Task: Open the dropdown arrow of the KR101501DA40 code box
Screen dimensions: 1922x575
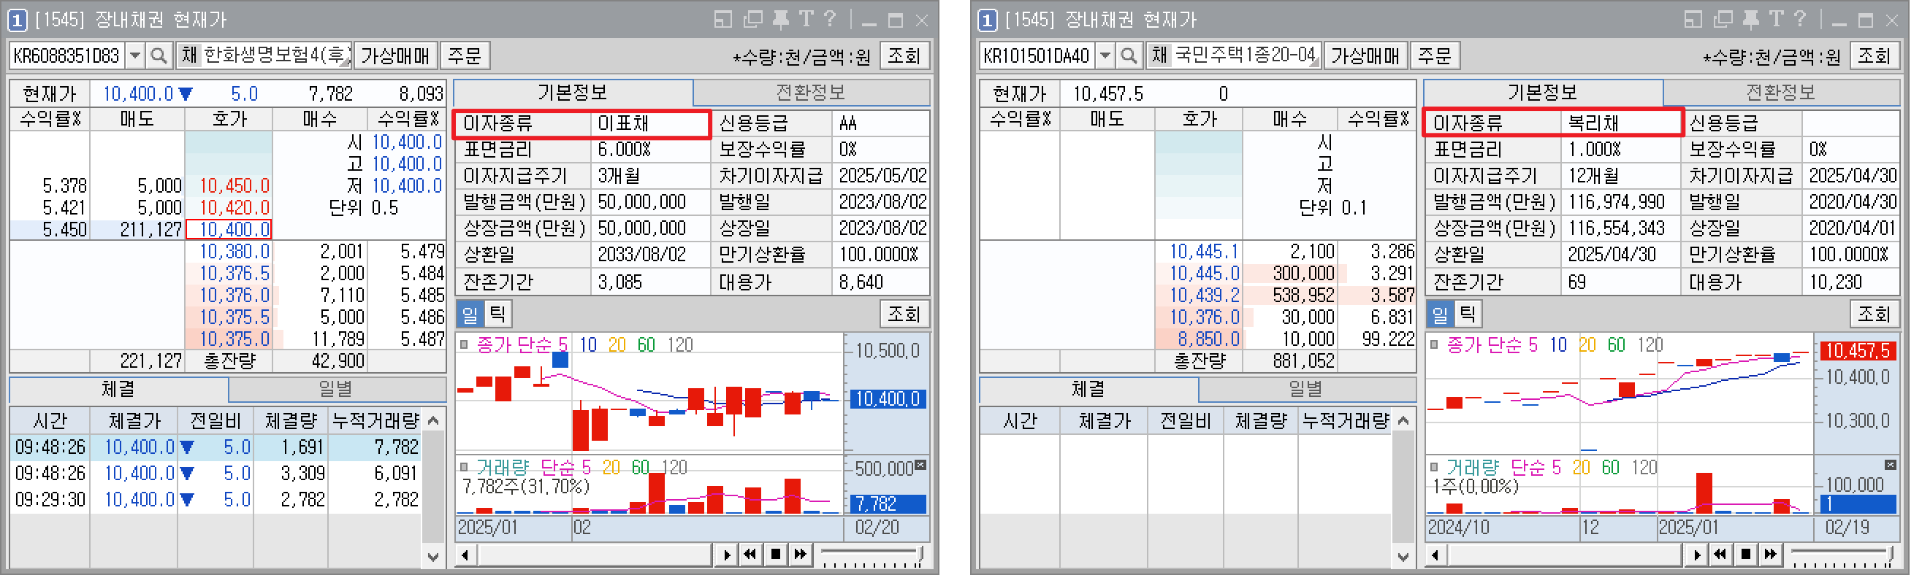Action: 1106,56
